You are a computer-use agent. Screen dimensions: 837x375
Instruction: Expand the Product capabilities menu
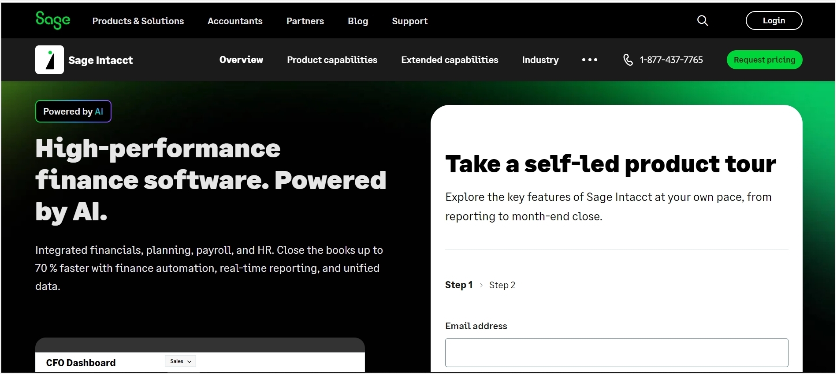332,60
